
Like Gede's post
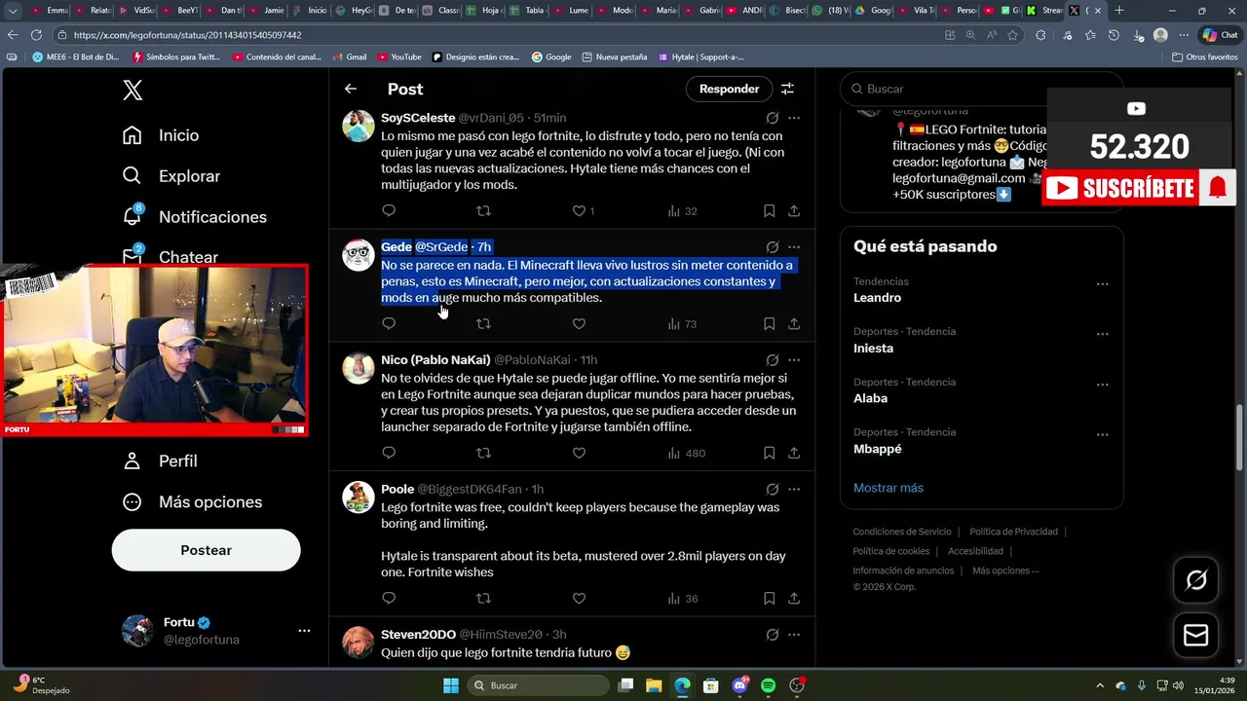579,323
